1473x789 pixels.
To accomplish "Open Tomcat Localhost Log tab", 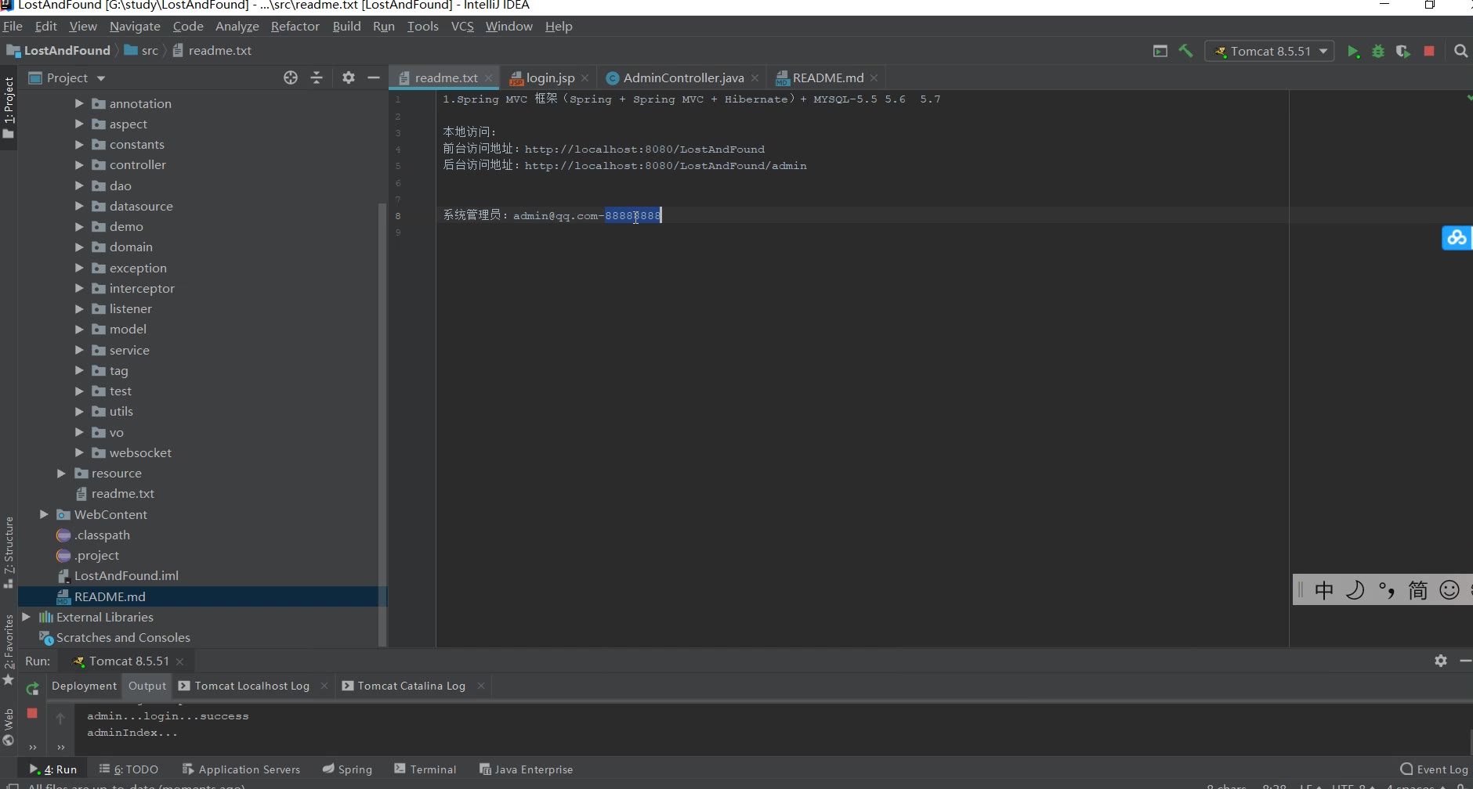I will (x=252, y=686).
